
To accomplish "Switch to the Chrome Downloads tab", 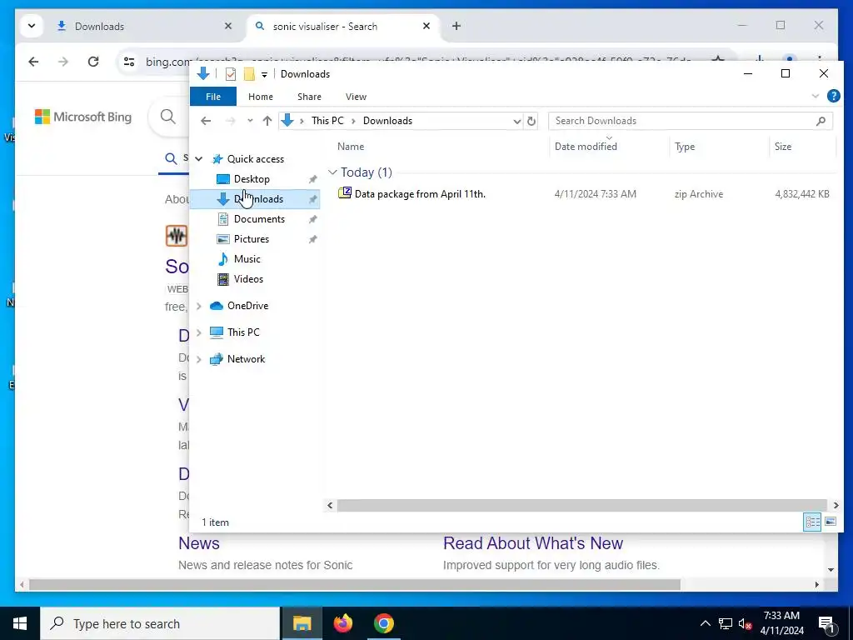I will [x=144, y=26].
